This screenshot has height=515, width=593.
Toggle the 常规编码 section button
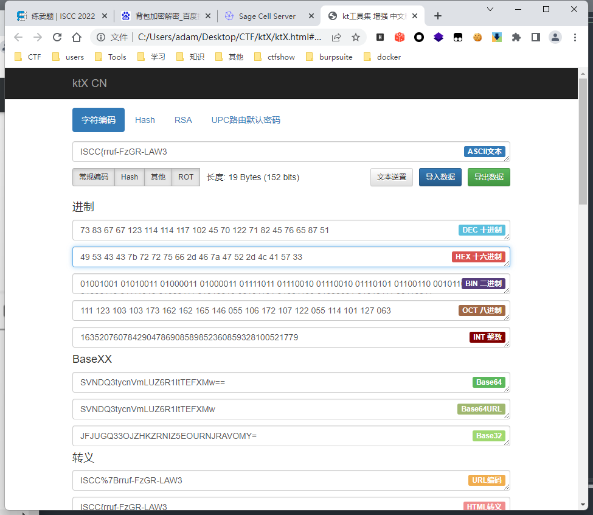tap(94, 177)
